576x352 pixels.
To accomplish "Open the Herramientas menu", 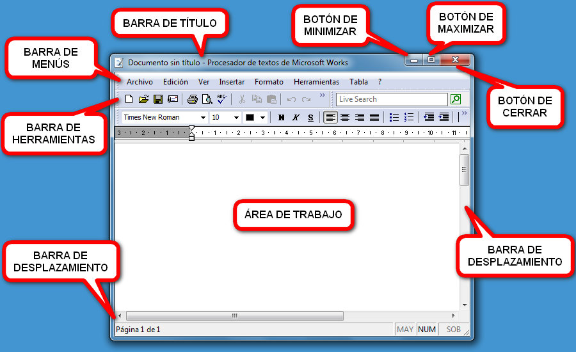I will coord(316,82).
